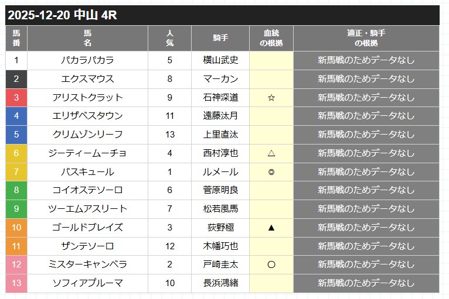The width and height of the screenshot is (449, 299).
Task: Select the black number 2 cell
Action: click(16, 79)
